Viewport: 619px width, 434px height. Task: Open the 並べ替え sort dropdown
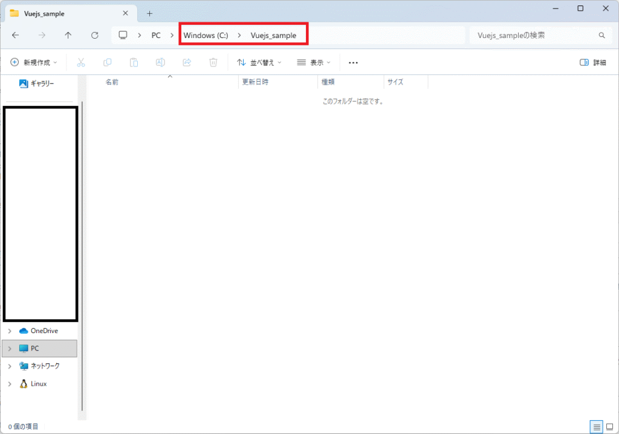(x=259, y=62)
